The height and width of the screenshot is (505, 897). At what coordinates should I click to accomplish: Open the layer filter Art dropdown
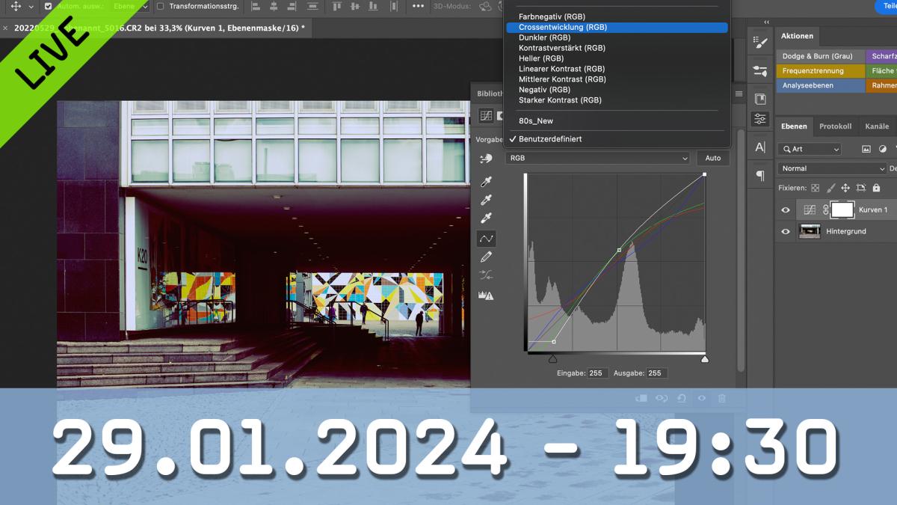click(810, 149)
